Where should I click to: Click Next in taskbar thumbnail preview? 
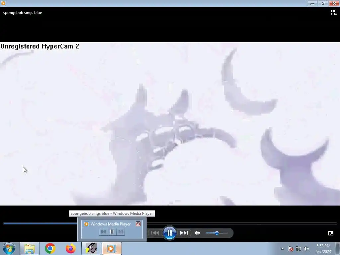120,231
